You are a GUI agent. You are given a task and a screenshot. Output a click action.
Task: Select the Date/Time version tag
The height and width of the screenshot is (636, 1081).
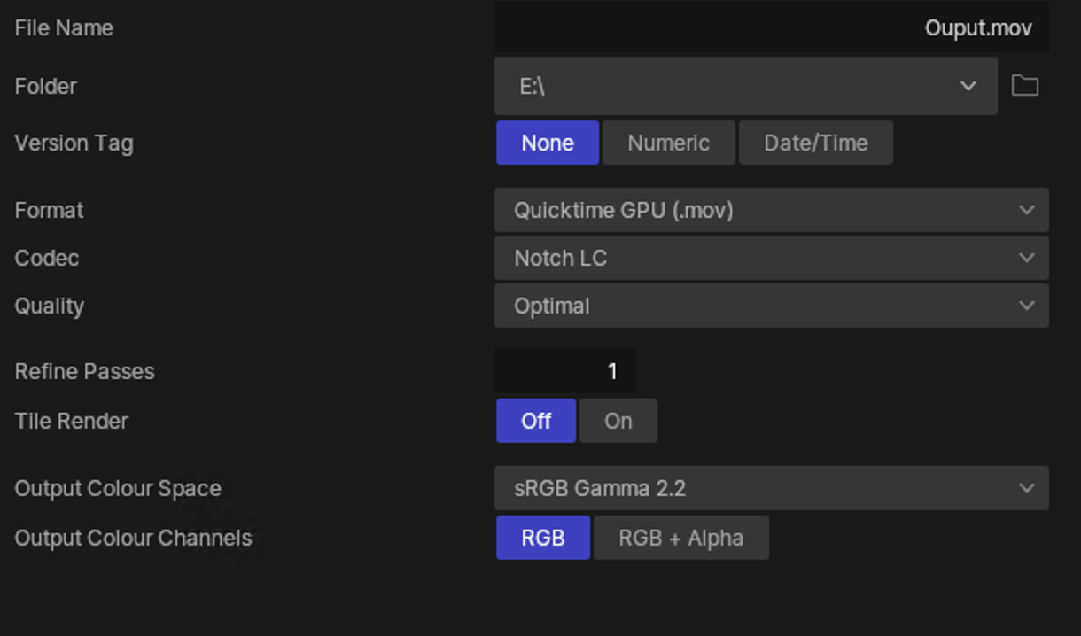(x=815, y=143)
